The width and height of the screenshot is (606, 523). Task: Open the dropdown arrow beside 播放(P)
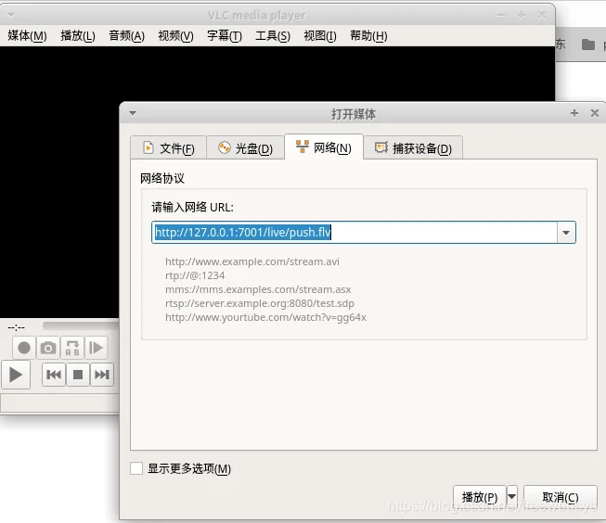click(511, 497)
